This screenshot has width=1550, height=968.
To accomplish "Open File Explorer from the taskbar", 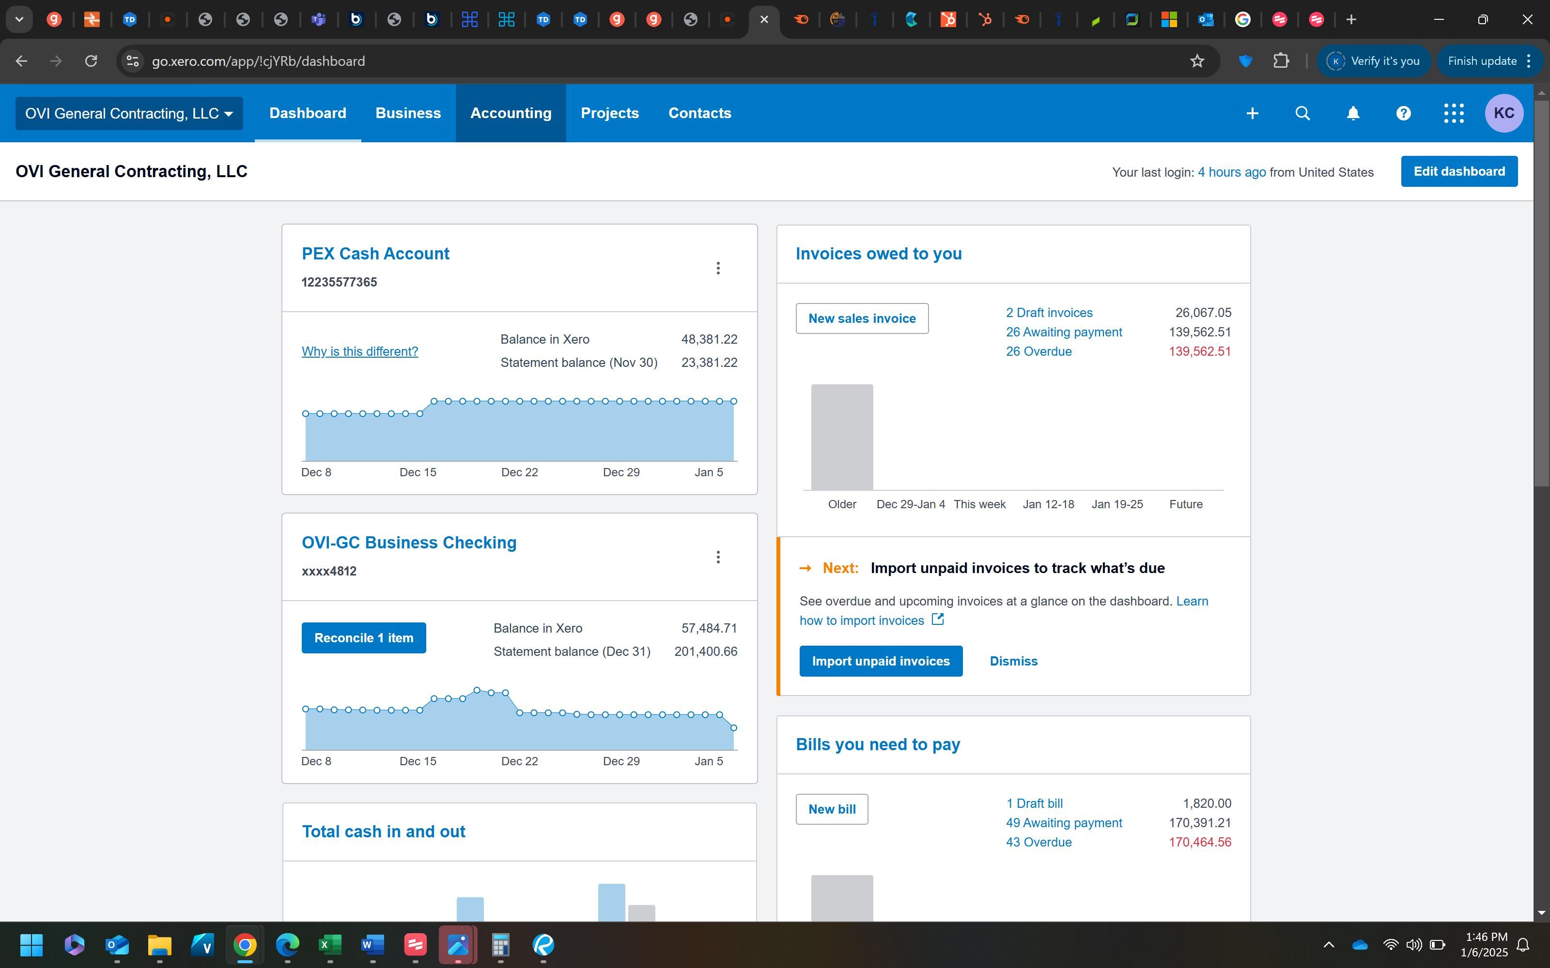I will click(x=159, y=944).
